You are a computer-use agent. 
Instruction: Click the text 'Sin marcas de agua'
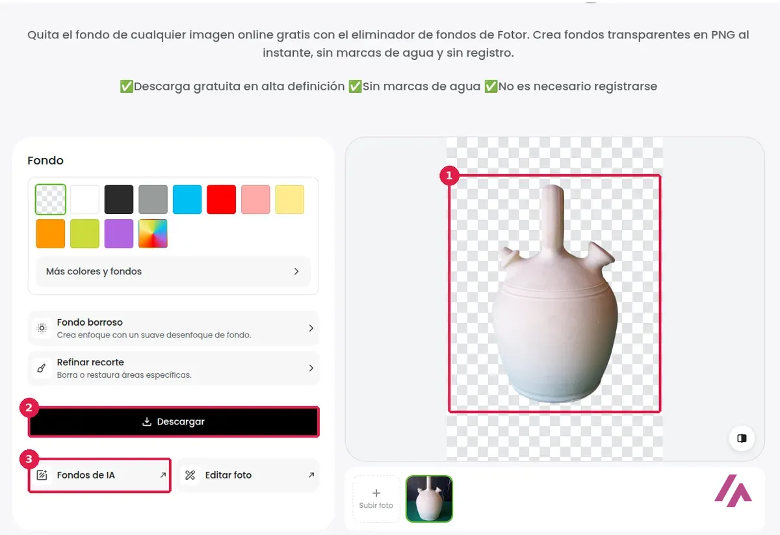[x=421, y=86]
